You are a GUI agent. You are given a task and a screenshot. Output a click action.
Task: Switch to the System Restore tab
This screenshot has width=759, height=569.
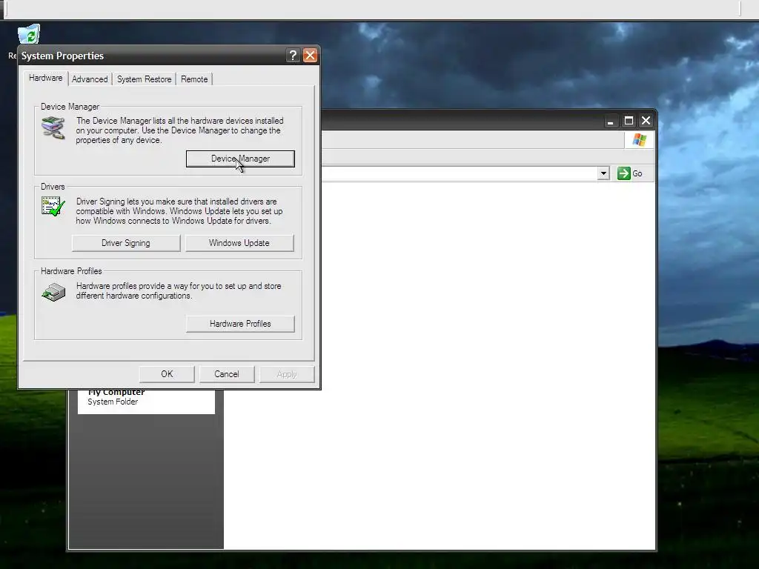[x=145, y=79]
